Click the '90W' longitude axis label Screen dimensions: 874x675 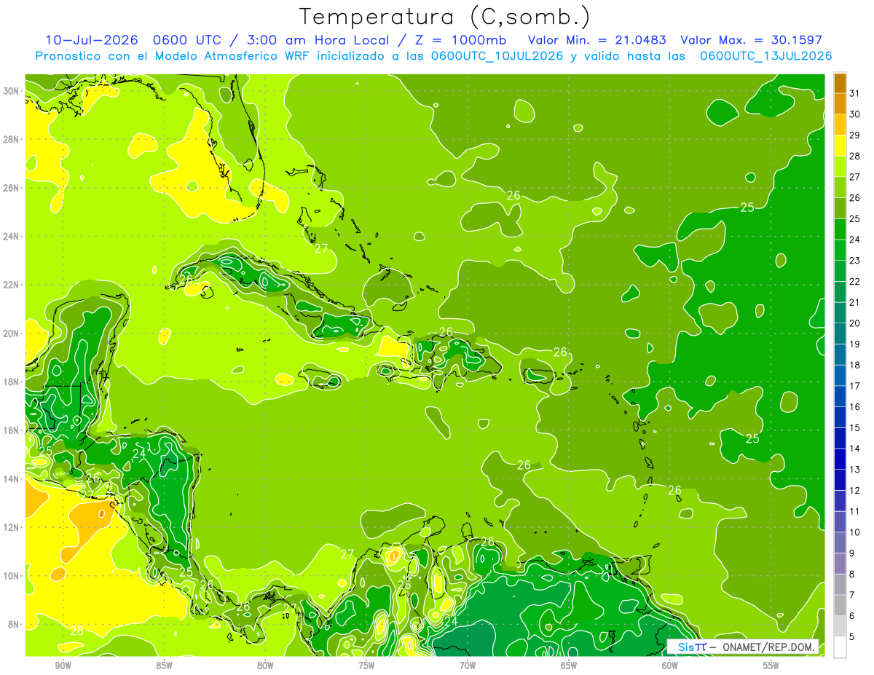(x=63, y=666)
